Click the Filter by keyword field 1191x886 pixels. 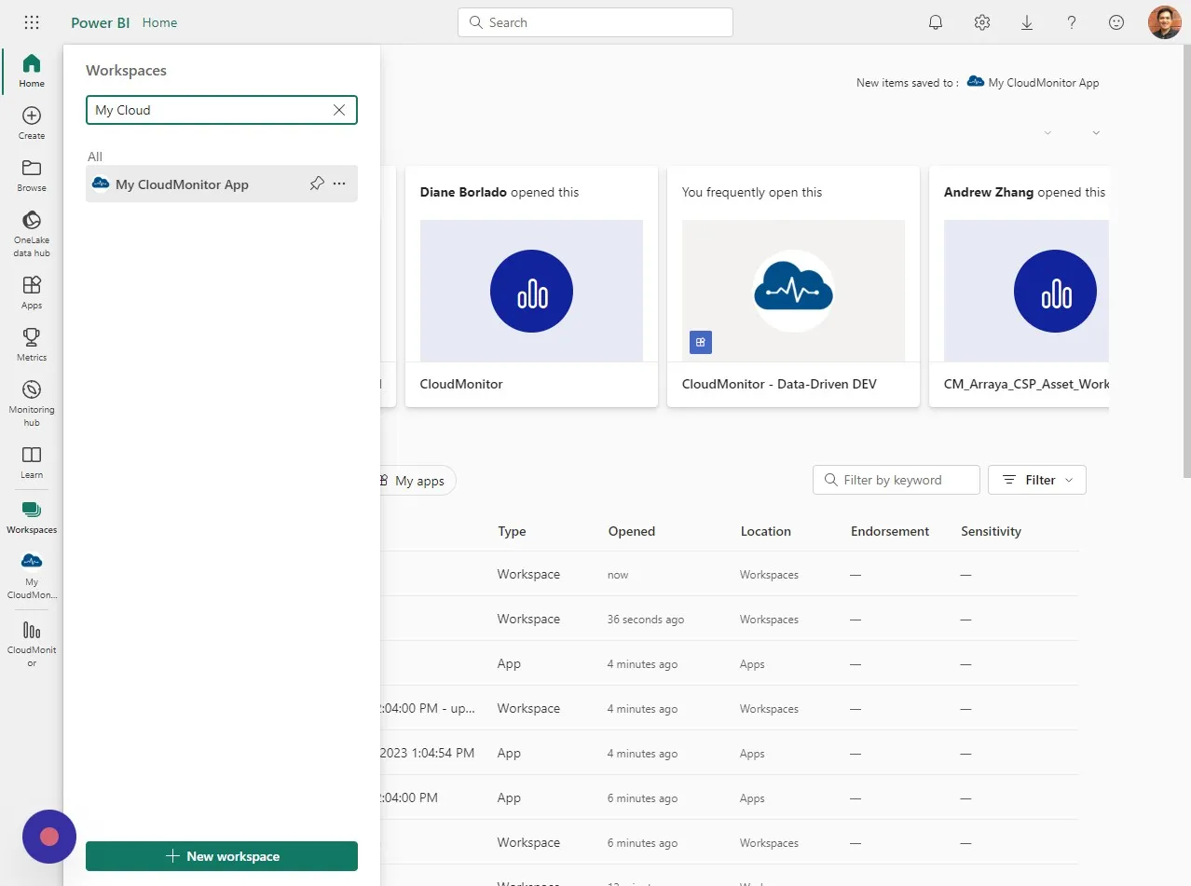(897, 480)
